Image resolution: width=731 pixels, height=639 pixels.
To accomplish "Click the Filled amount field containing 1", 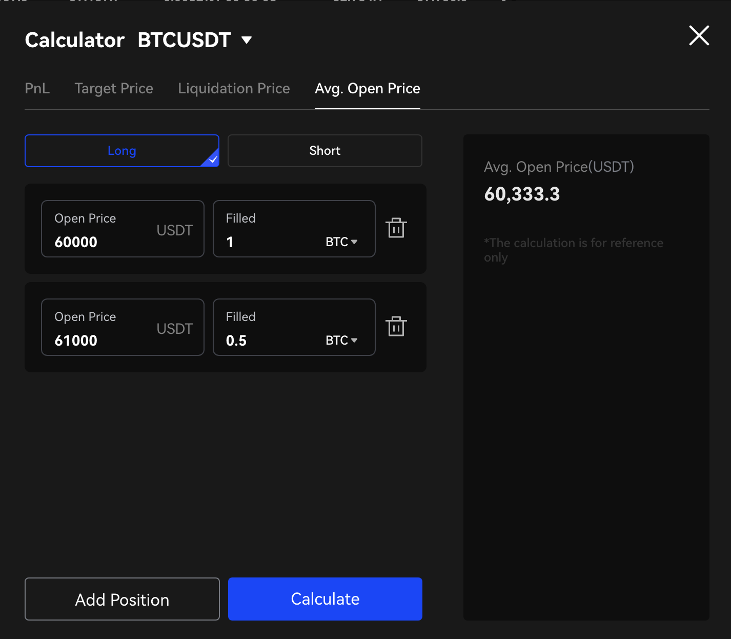I will point(272,242).
